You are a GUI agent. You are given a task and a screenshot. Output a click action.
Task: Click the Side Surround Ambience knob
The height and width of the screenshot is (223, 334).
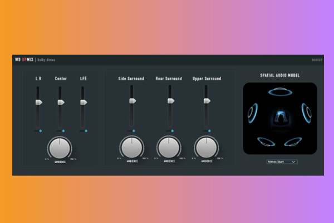pos(131,147)
